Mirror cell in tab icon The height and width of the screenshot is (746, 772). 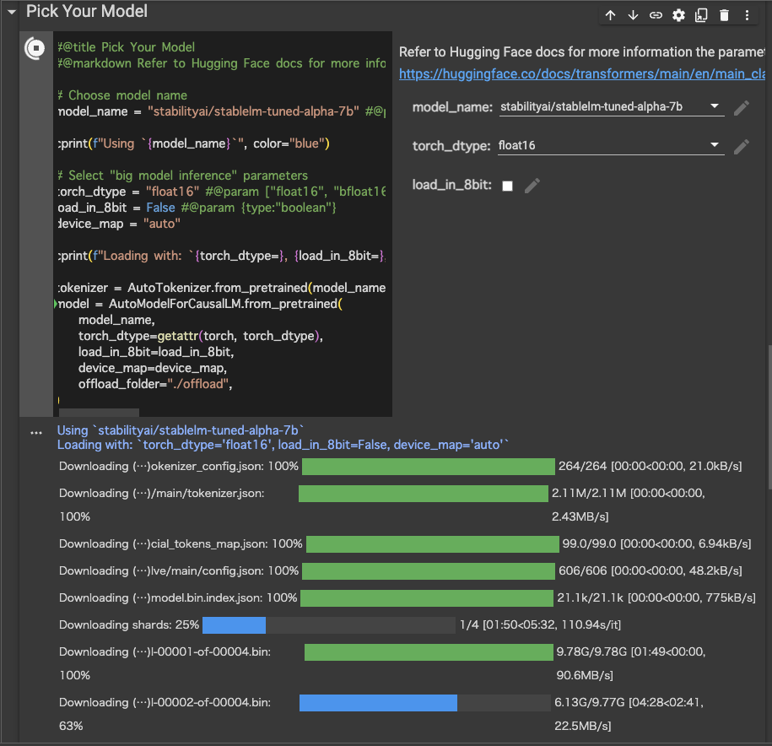(701, 15)
